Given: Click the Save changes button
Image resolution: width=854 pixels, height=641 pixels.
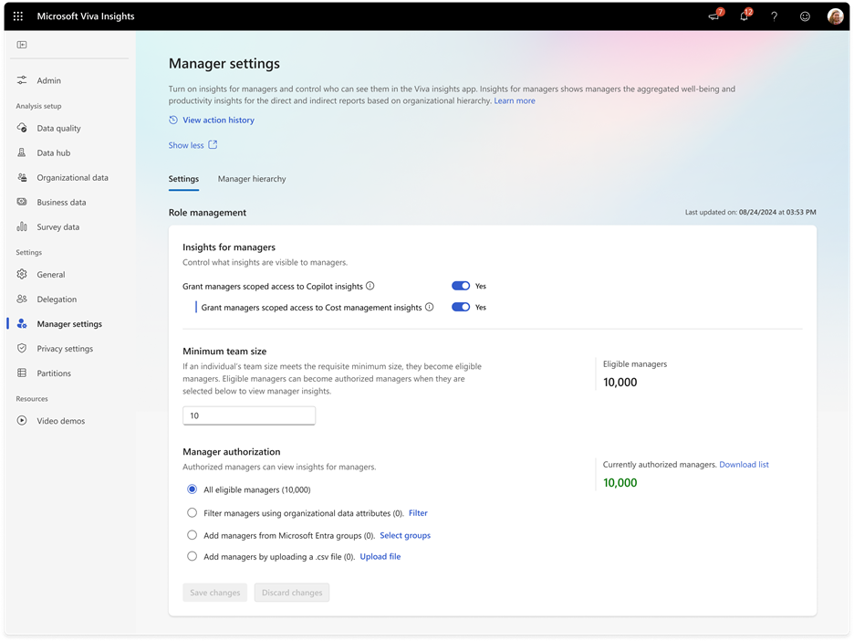Looking at the screenshot, I should [215, 593].
